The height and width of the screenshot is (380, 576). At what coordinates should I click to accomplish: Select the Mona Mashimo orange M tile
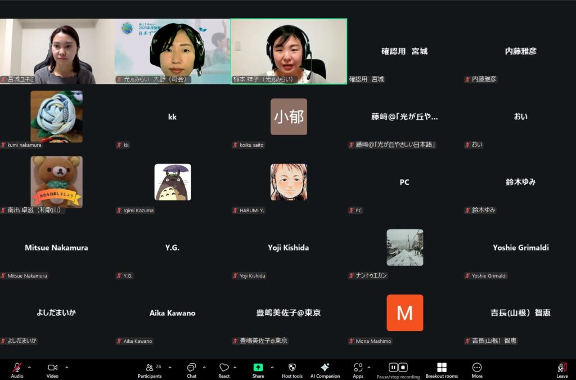(404, 313)
